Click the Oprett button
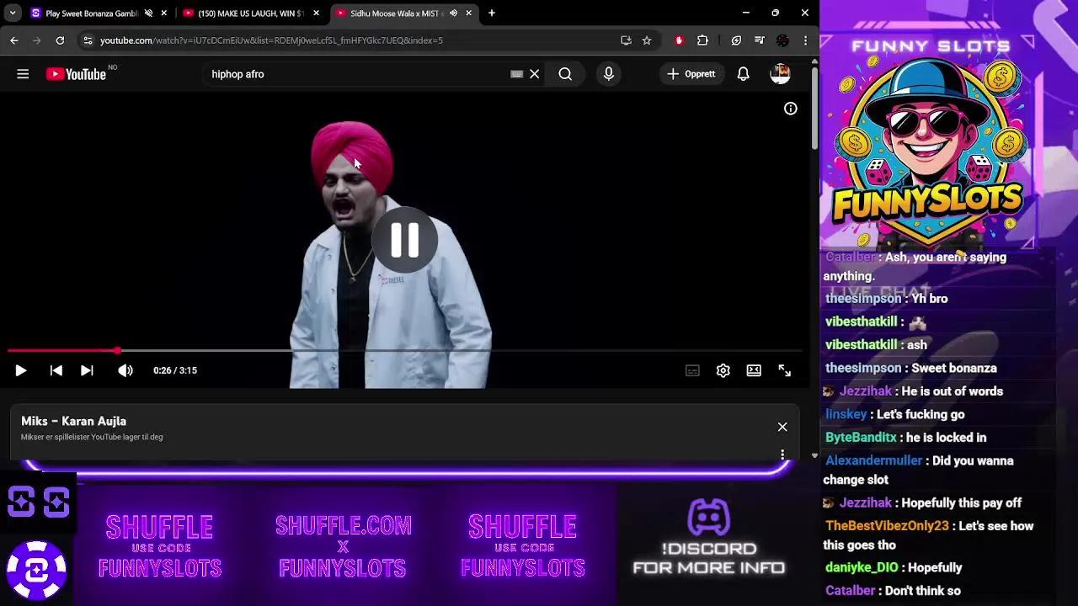The width and height of the screenshot is (1078, 606). (692, 74)
